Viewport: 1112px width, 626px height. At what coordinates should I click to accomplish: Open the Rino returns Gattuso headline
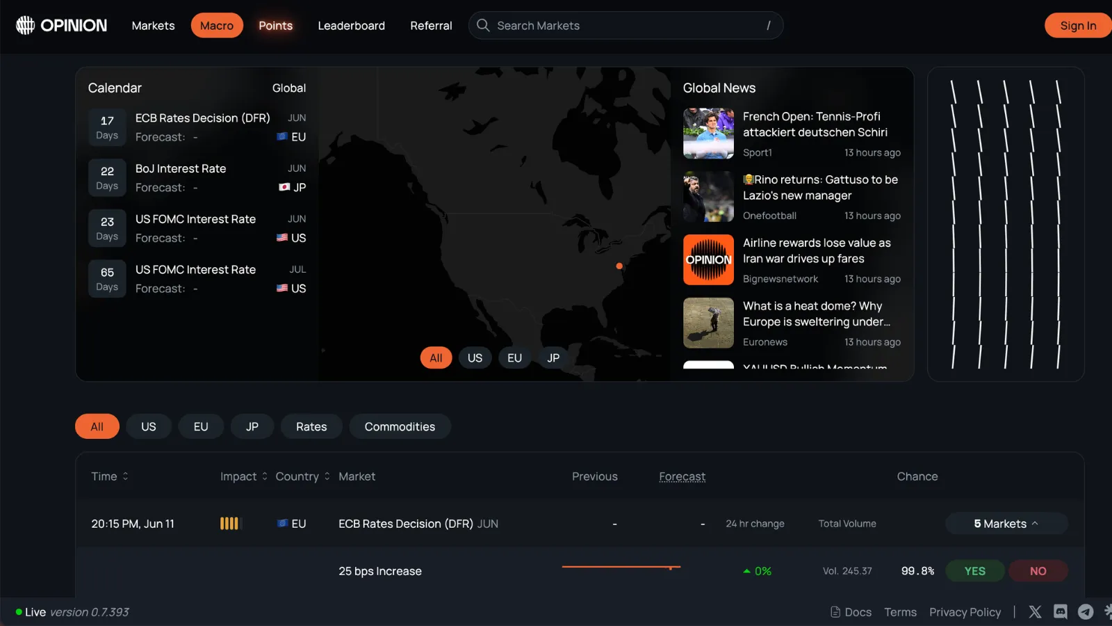click(820, 188)
